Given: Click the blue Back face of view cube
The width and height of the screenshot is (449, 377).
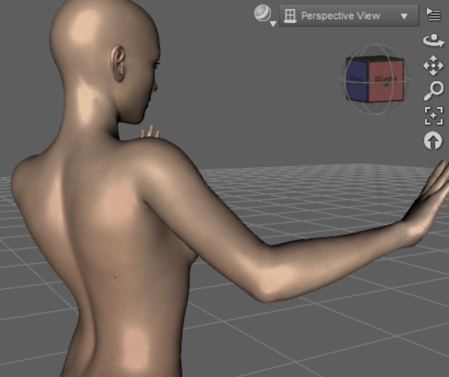Looking at the screenshot, I should (357, 80).
